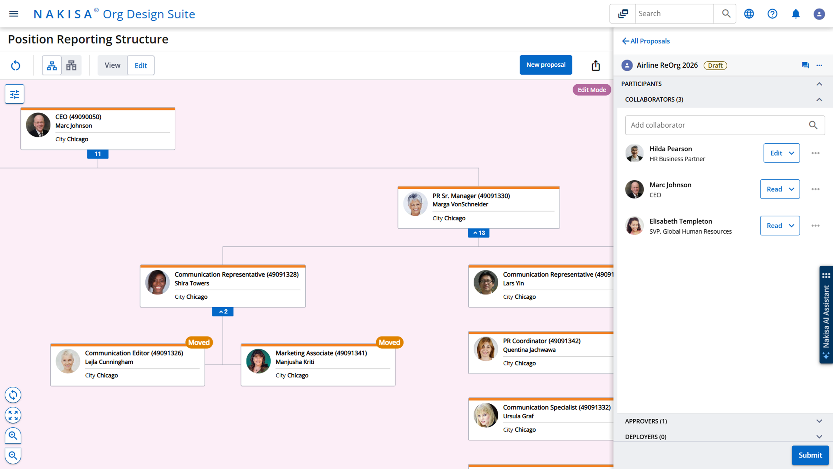Click the 'Position Reporting Structure' heading

88,39
